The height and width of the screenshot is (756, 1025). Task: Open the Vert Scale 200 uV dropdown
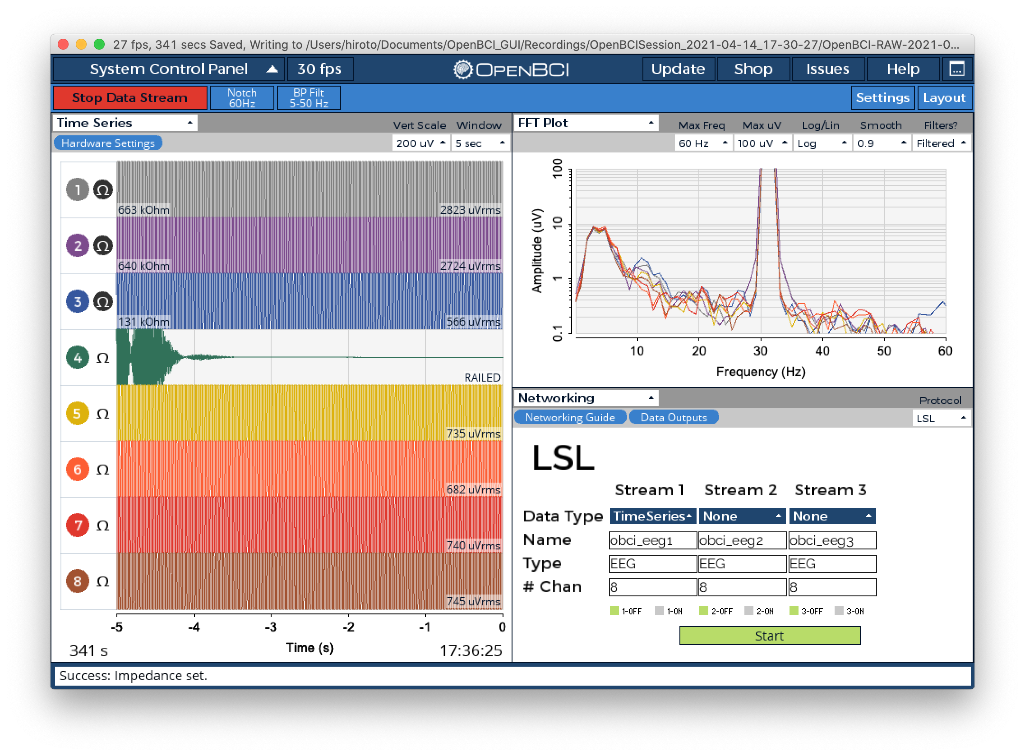tap(420, 143)
